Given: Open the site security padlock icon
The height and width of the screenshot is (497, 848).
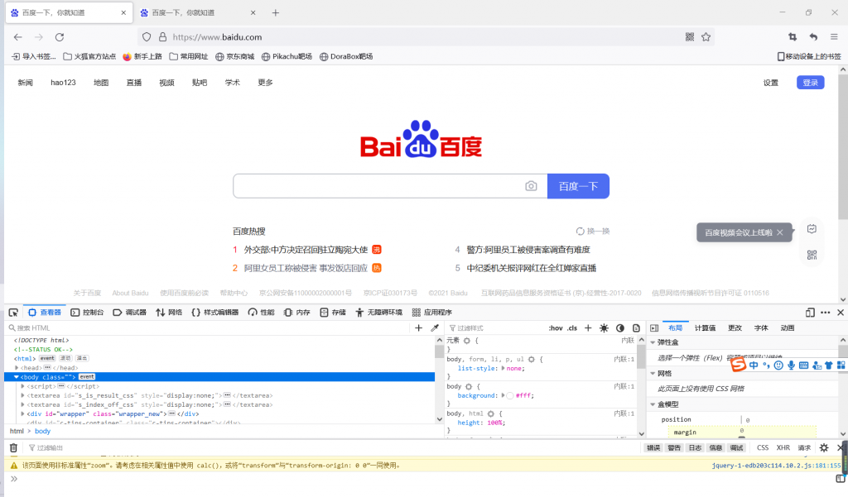Looking at the screenshot, I should point(162,36).
